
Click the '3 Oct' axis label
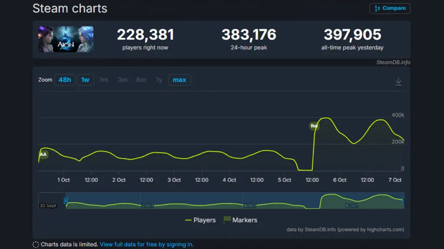point(174,180)
